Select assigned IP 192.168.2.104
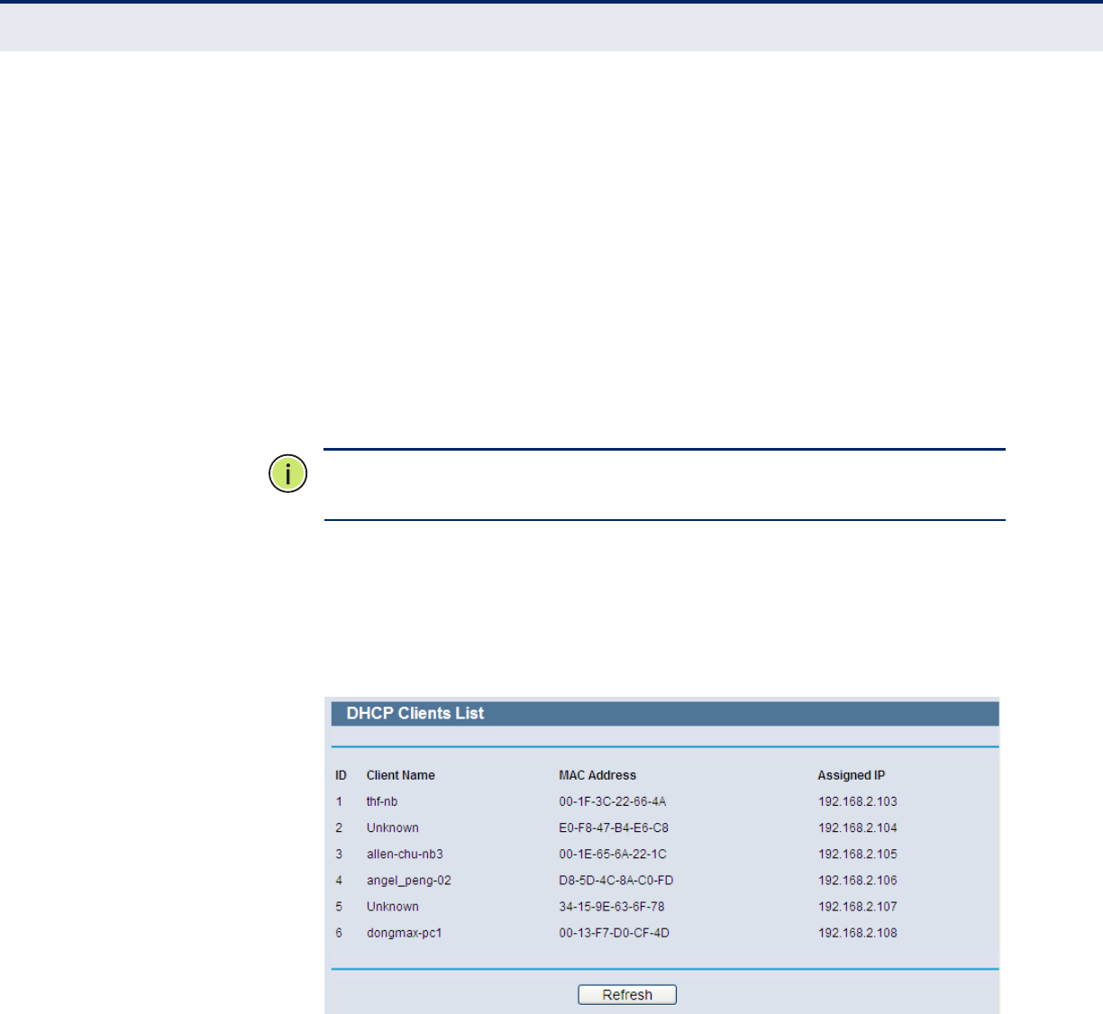1103x1014 pixels. [x=858, y=827]
